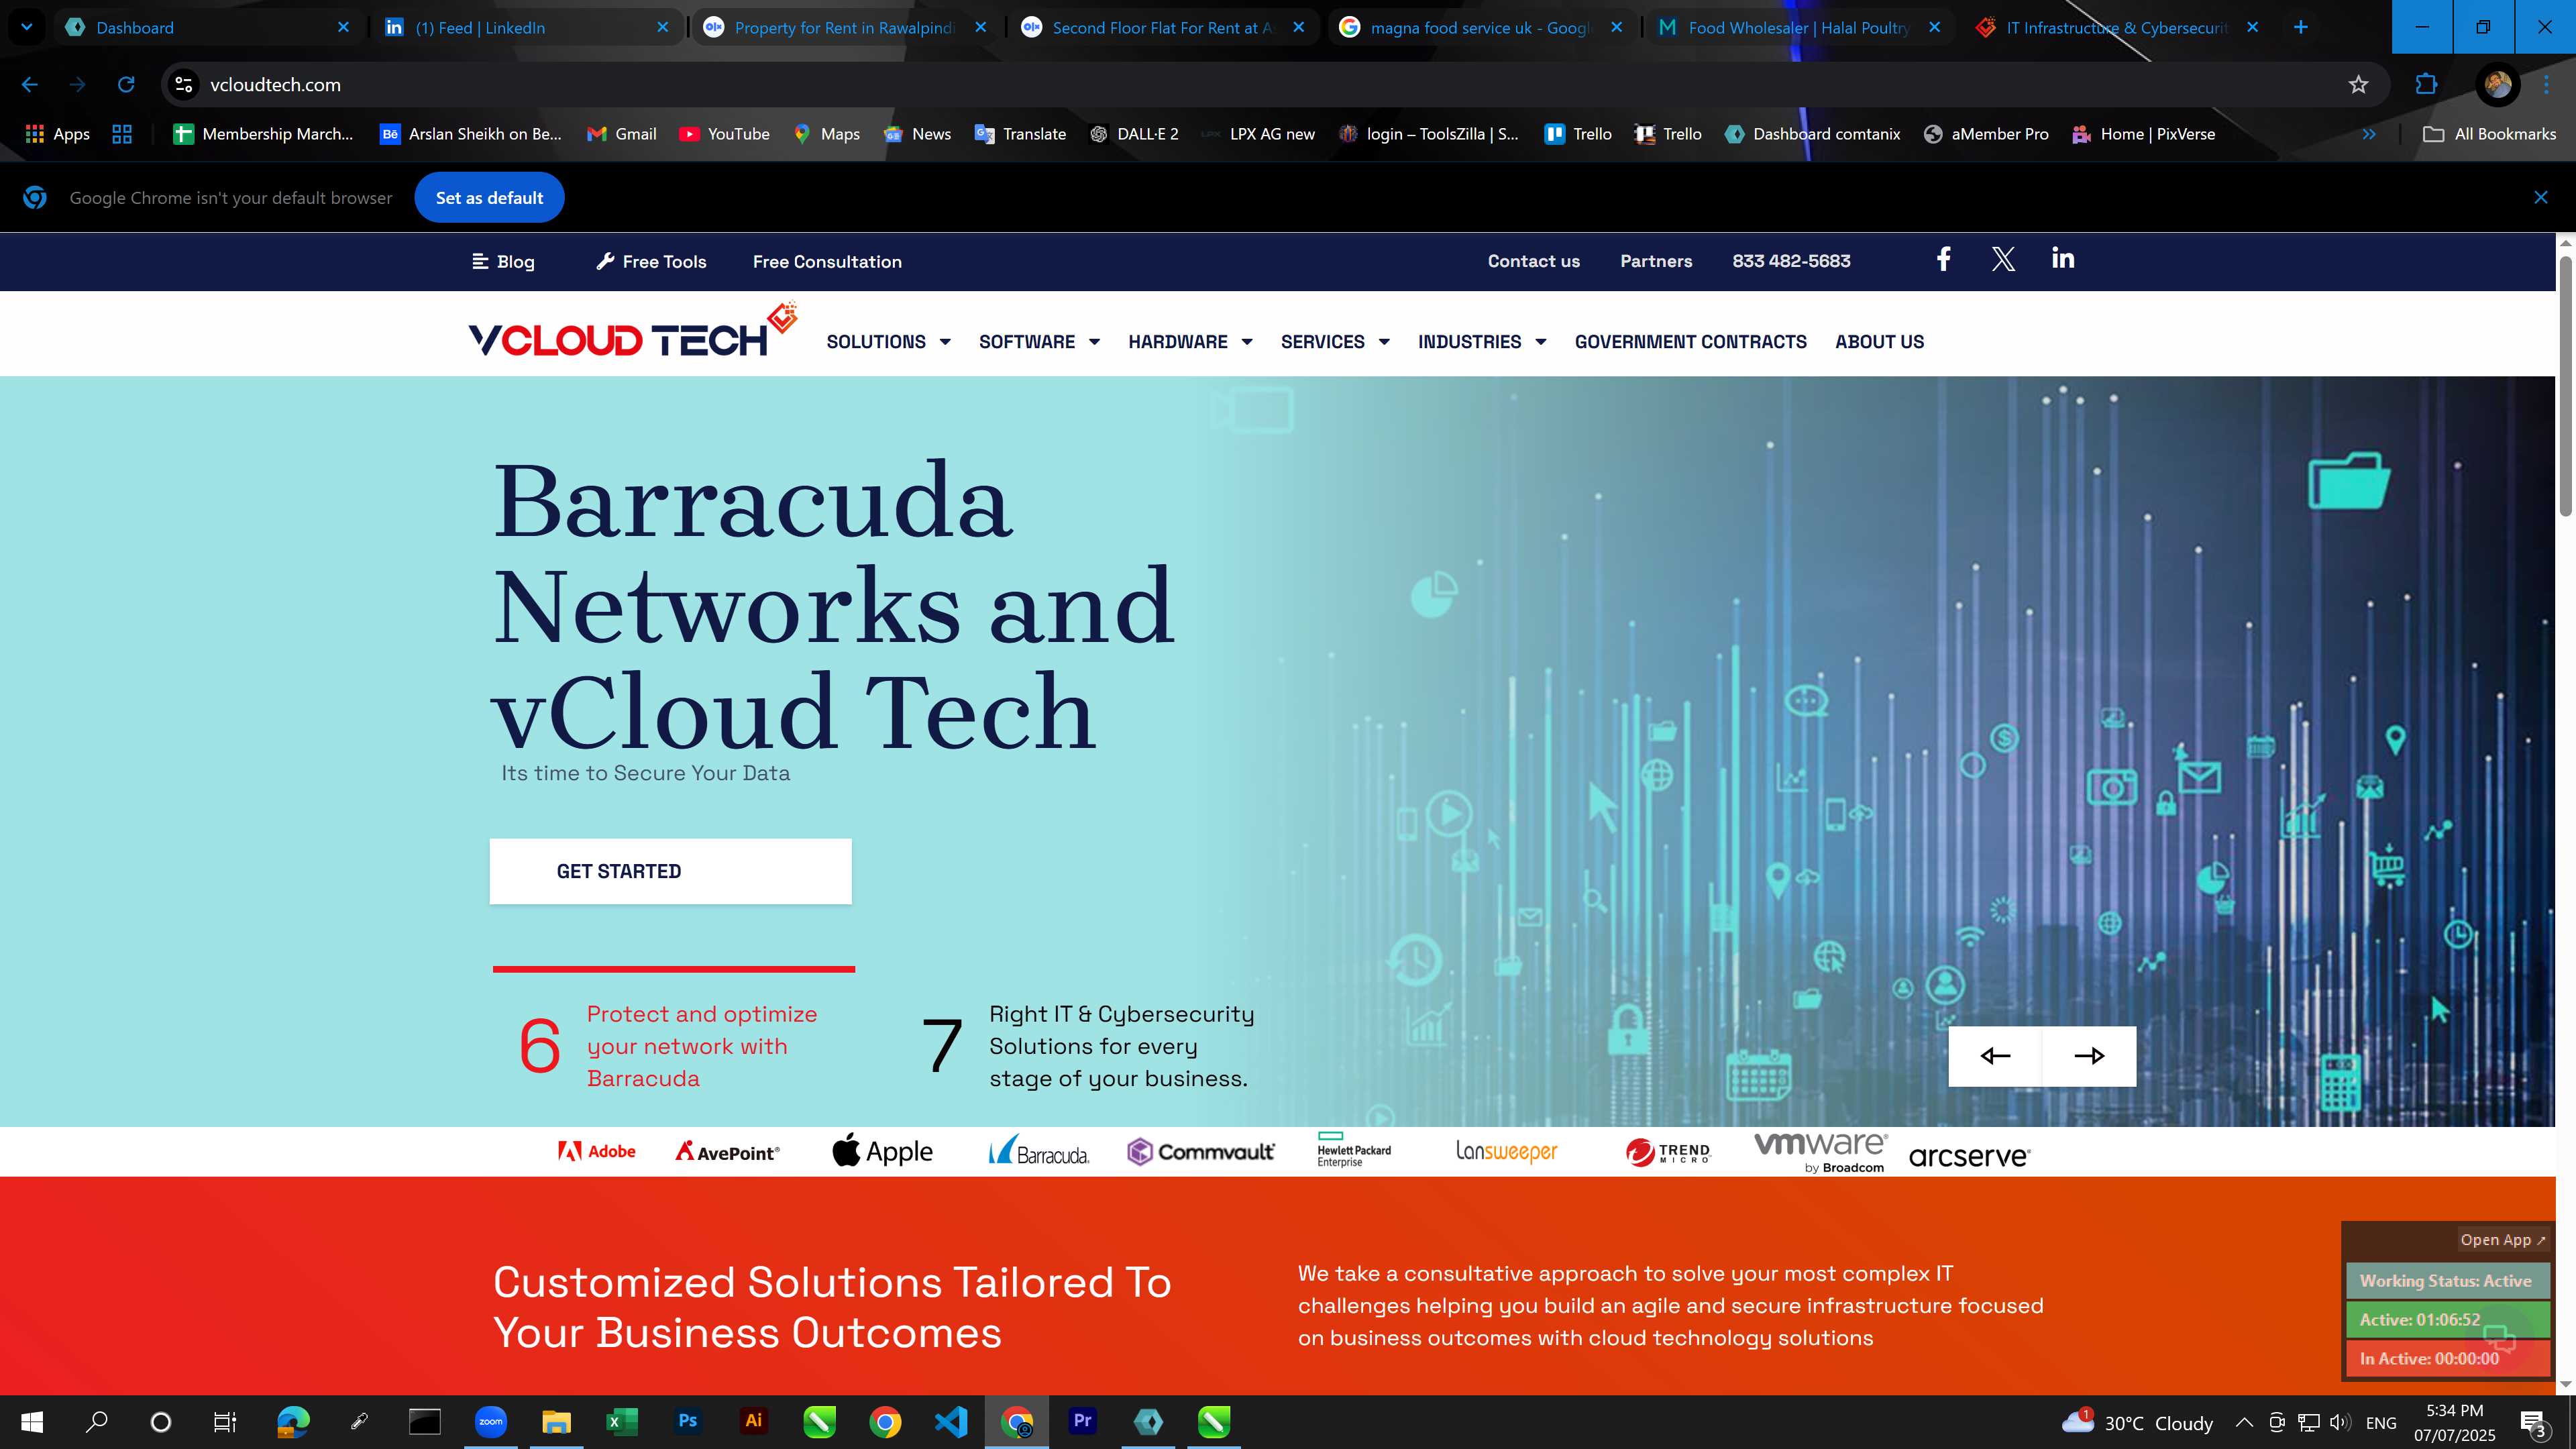Open Photoshop from the taskbar
The image size is (2576, 1449).
[687, 1421]
